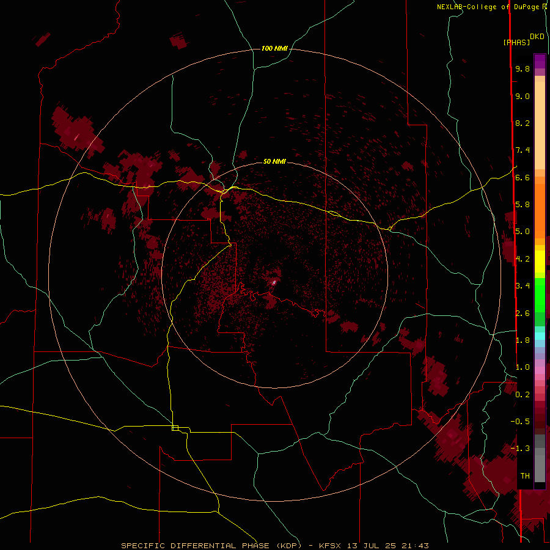Click the 1.8 value on the color scale

[522, 340]
